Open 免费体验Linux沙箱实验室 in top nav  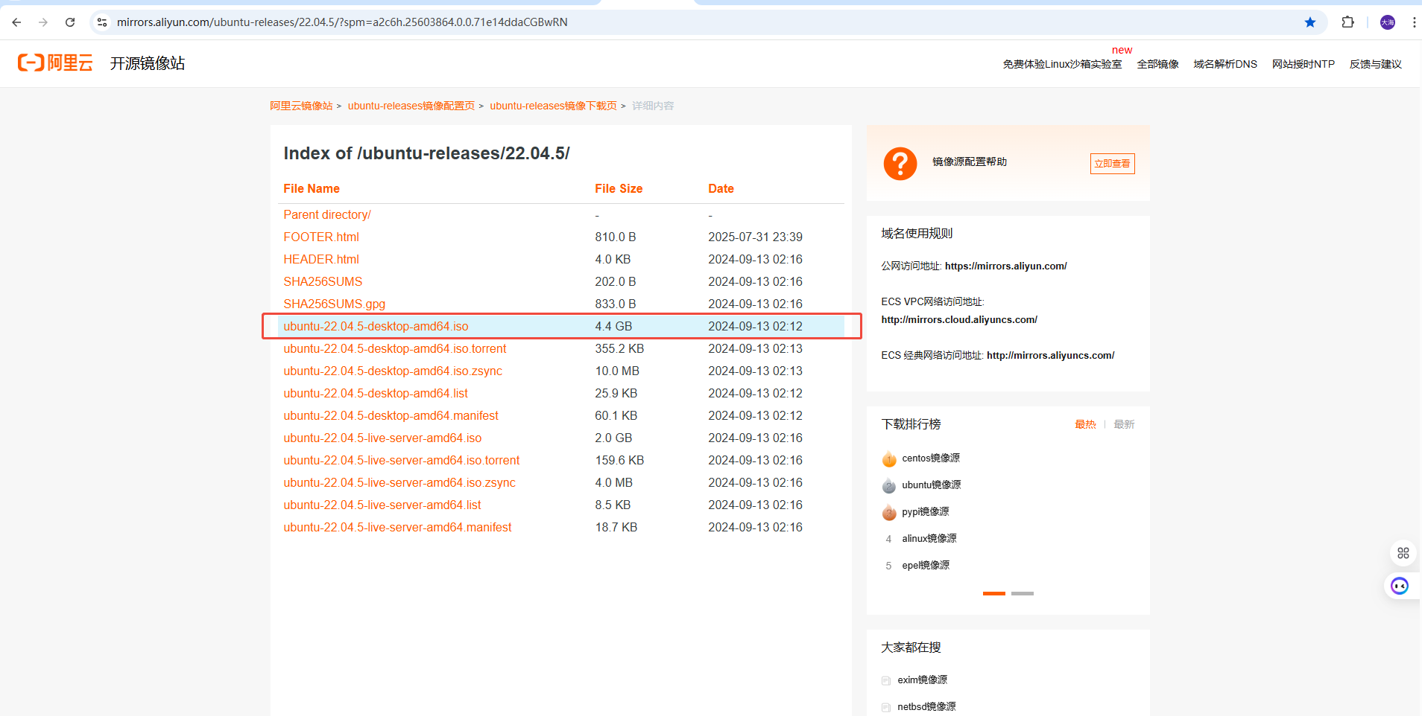(1062, 64)
